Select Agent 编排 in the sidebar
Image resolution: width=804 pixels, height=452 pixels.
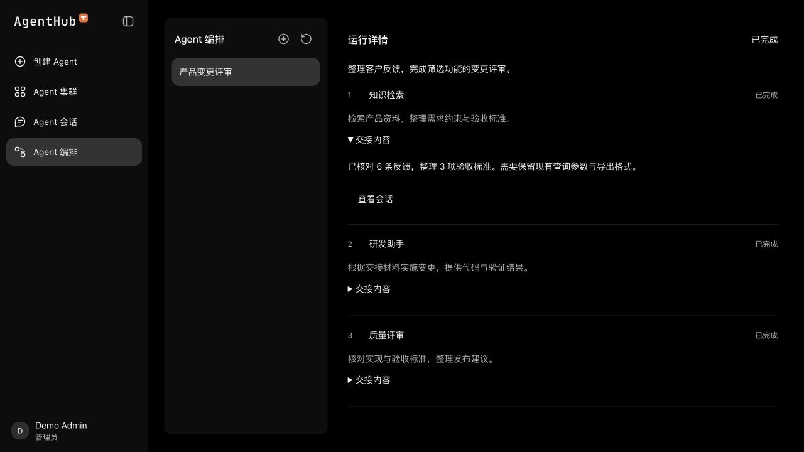point(74,152)
